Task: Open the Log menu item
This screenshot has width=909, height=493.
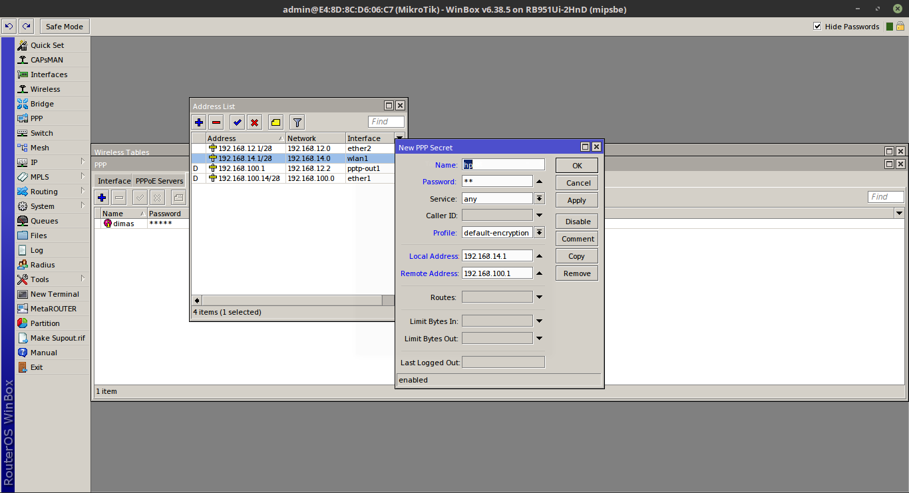Action: tap(53, 250)
